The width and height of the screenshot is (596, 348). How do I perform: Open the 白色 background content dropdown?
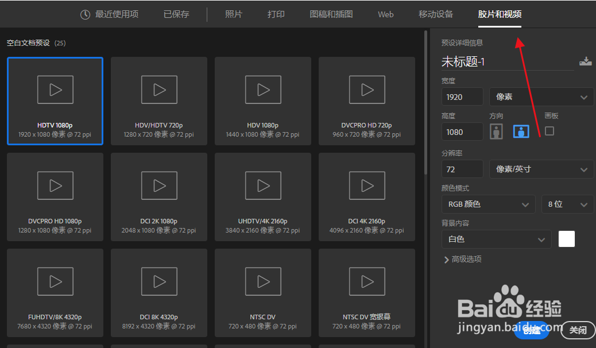[497, 239]
